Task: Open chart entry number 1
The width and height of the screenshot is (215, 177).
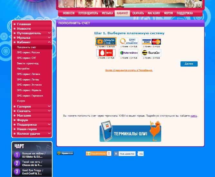Action: pos(17,155)
